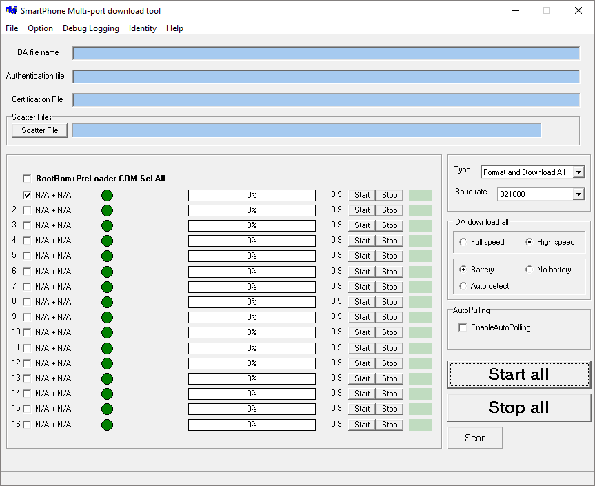
Task: Click the N/A + N/A label for port 10
Action: pyautogui.click(x=53, y=332)
